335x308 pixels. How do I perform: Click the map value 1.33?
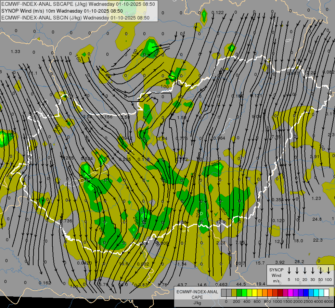click(15, 52)
